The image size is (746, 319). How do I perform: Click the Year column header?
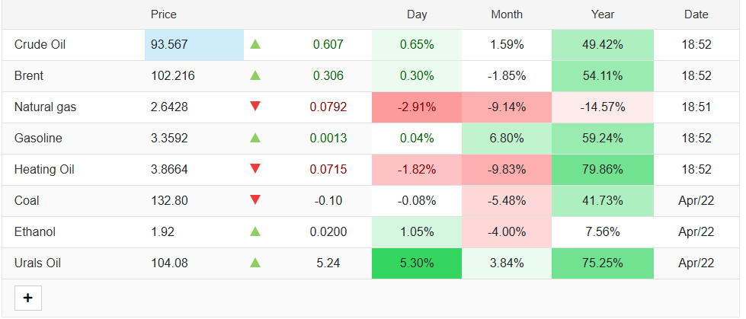click(603, 14)
